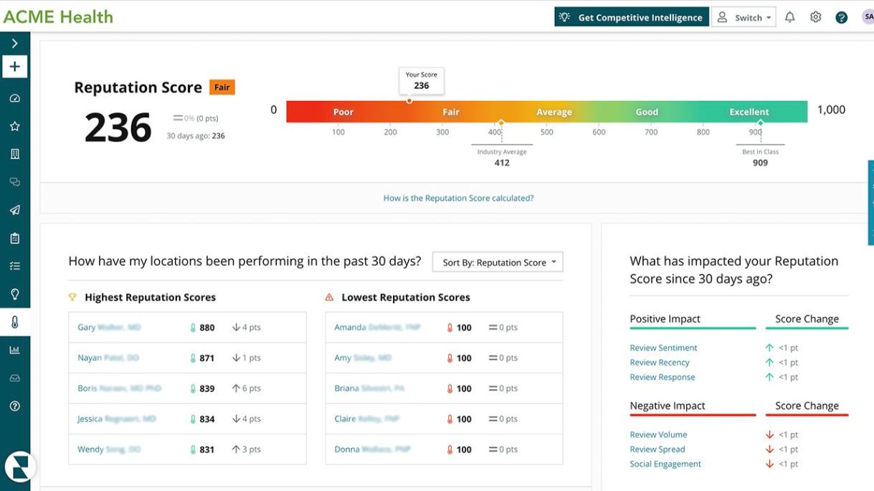Click the Review Response link
This screenshot has height=491, width=874.
(662, 377)
